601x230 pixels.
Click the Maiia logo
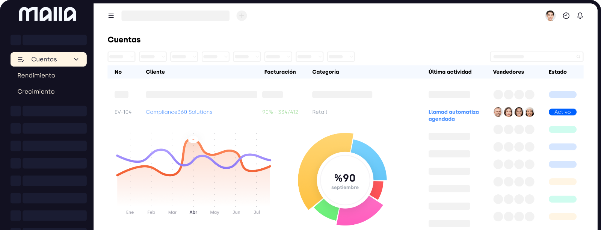coord(47,14)
